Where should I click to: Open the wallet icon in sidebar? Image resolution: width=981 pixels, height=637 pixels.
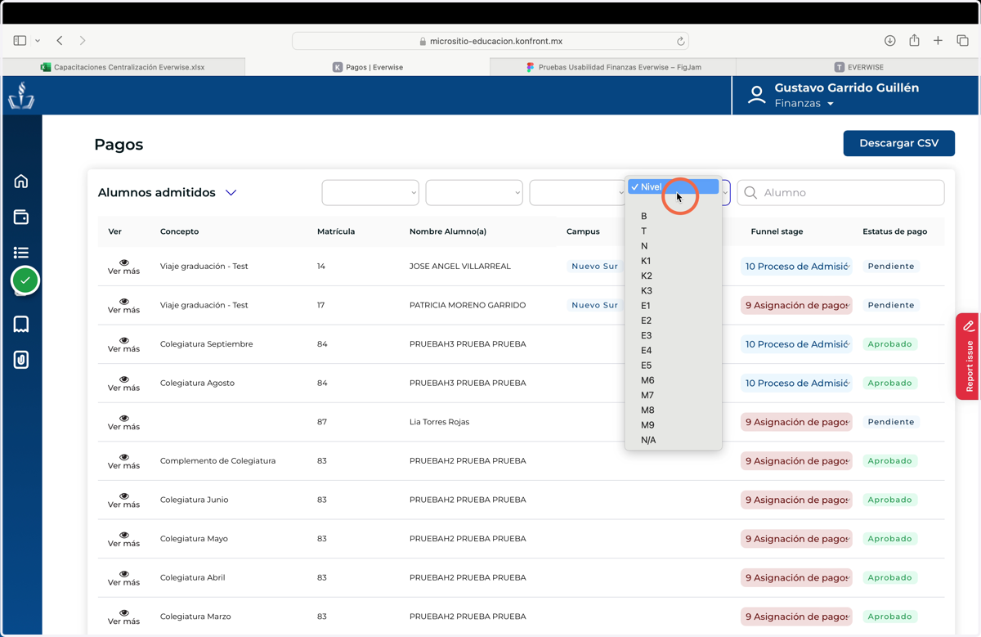pyautogui.click(x=21, y=217)
